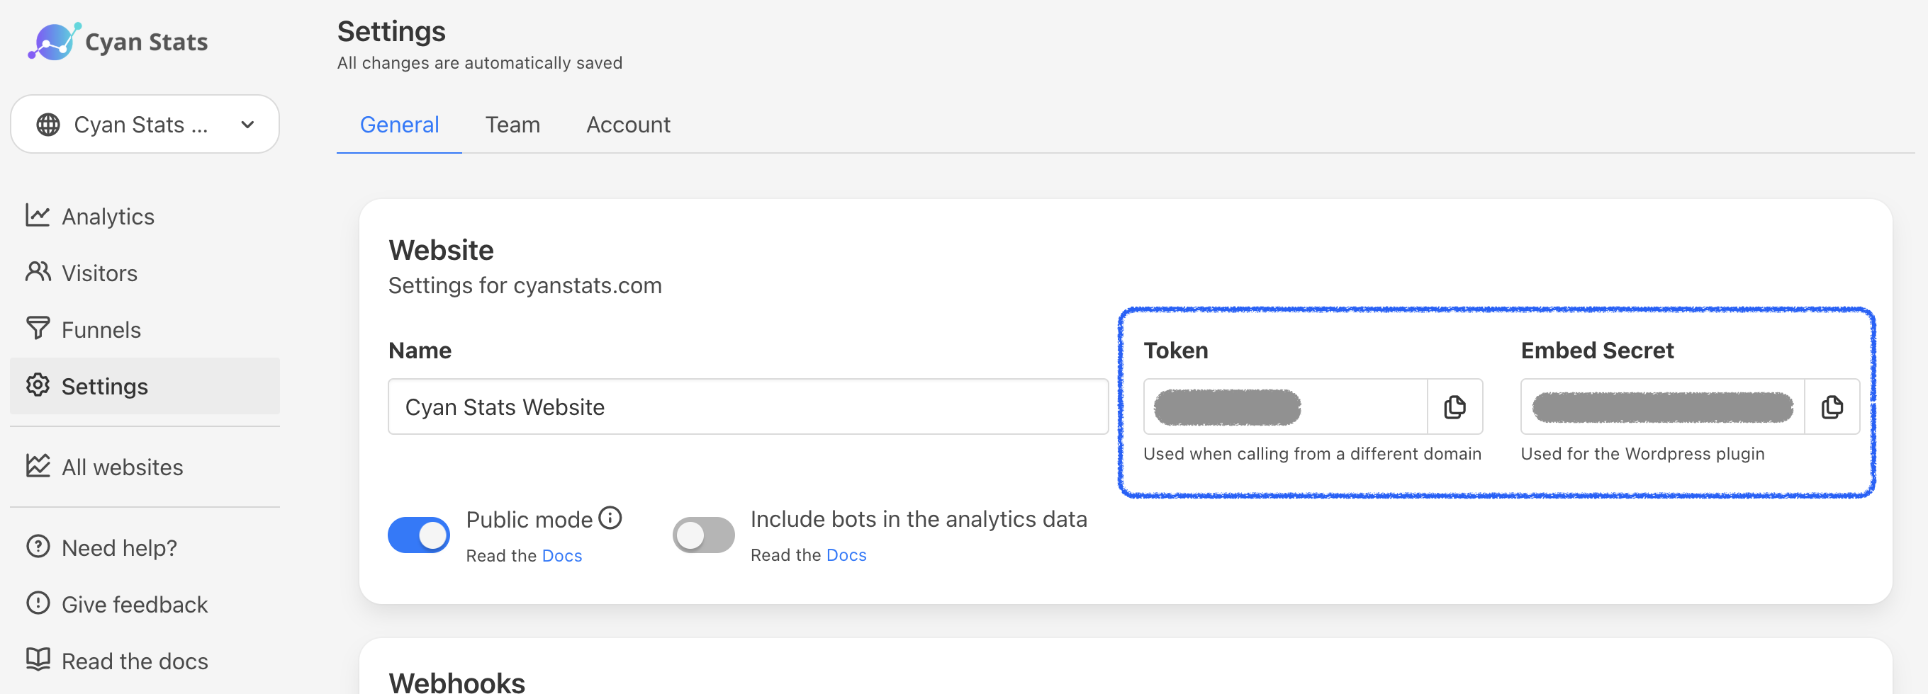Screen dimensions: 1928x694
Task: Enable include bots in analytics data
Action: [702, 534]
